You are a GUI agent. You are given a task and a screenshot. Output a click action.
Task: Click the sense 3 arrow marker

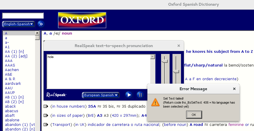[46, 124]
